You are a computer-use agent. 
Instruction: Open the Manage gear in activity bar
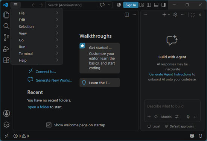(6, 124)
